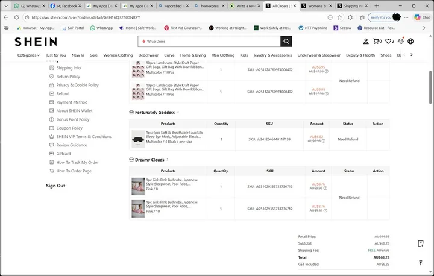The height and width of the screenshot is (276, 434).
Task: Click the Sign Out link
Action: click(55, 186)
